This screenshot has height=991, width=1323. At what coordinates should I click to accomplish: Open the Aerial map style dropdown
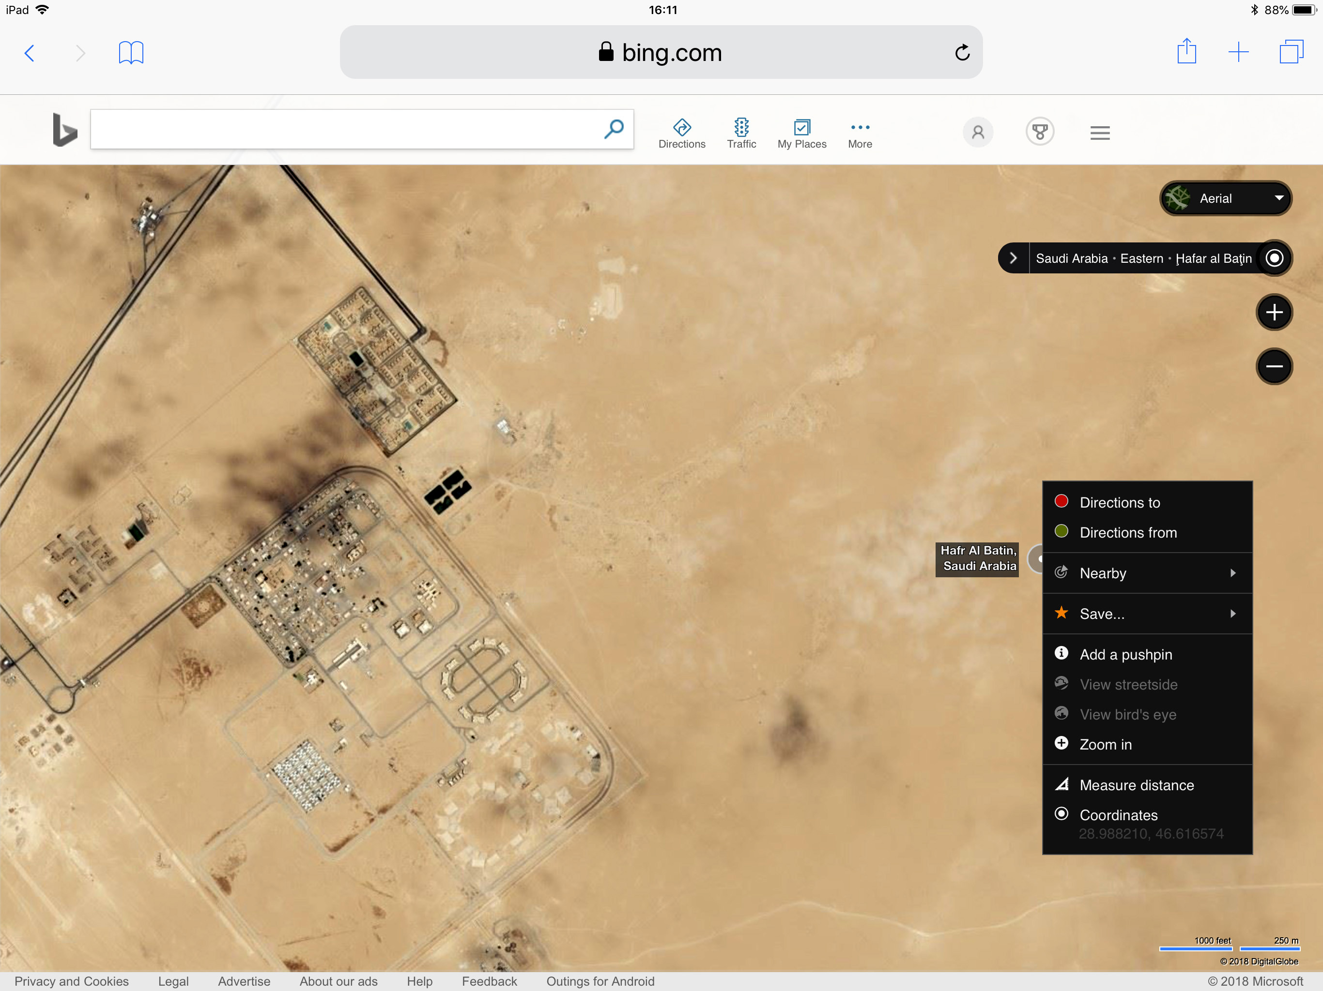click(1226, 198)
